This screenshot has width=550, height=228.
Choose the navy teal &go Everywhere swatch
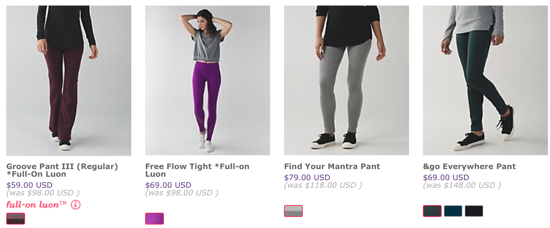tap(453, 211)
